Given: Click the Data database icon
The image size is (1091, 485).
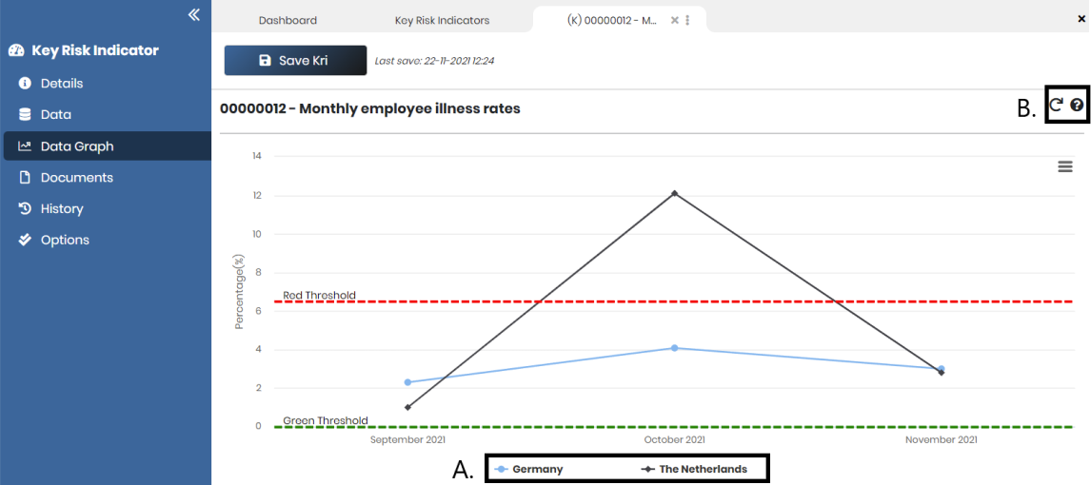Looking at the screenshot, I should coord(25,115).
